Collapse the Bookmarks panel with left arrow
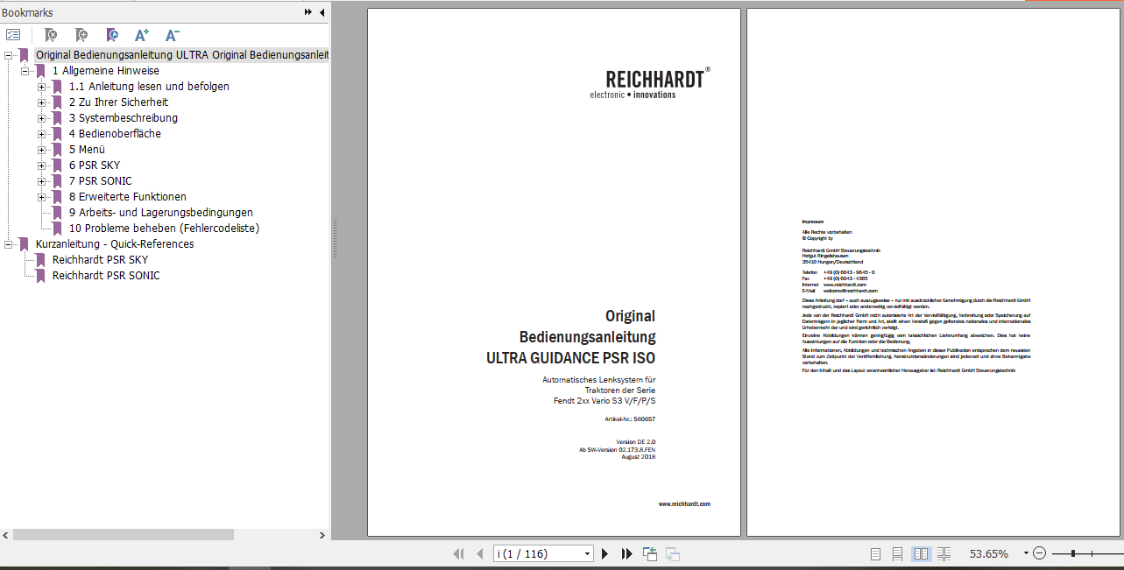 coord(322,12)
